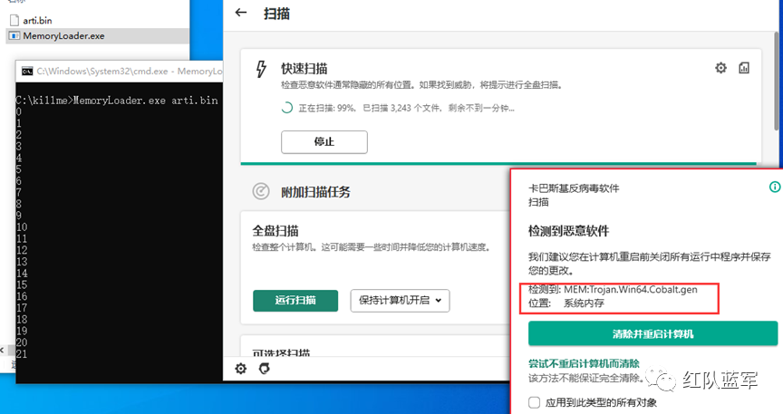The image size is (783, 414).
Task: Click 尝试不重启计算机而清除 link
Action: click(x=584, y=363)
